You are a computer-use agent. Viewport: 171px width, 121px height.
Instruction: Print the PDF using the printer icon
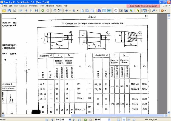[14, 10]
